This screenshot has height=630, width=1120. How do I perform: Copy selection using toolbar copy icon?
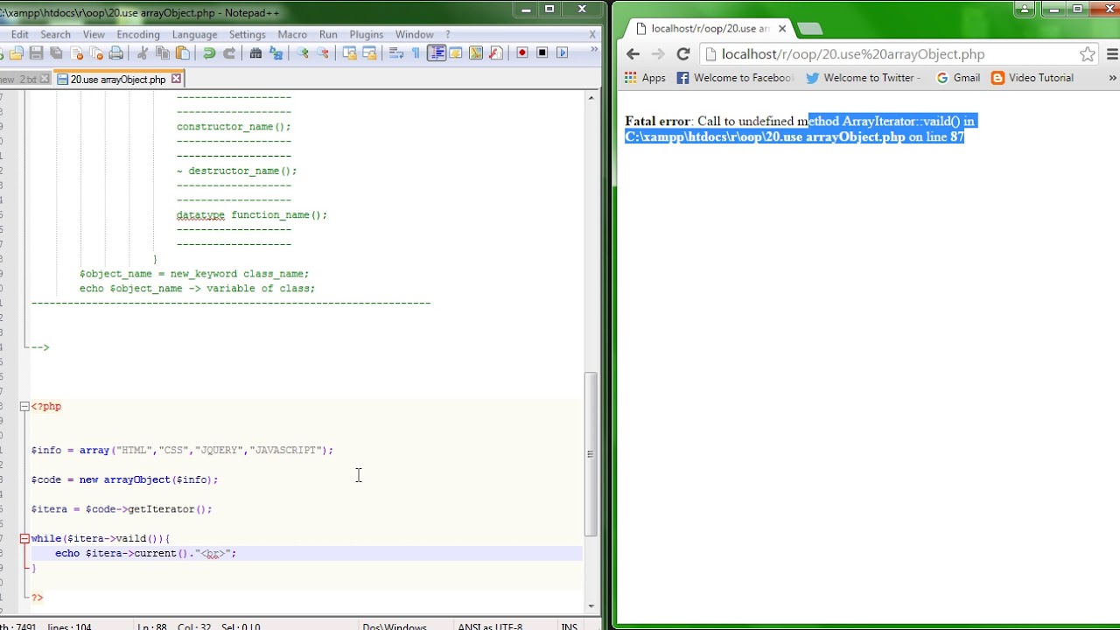coord(163,52)
